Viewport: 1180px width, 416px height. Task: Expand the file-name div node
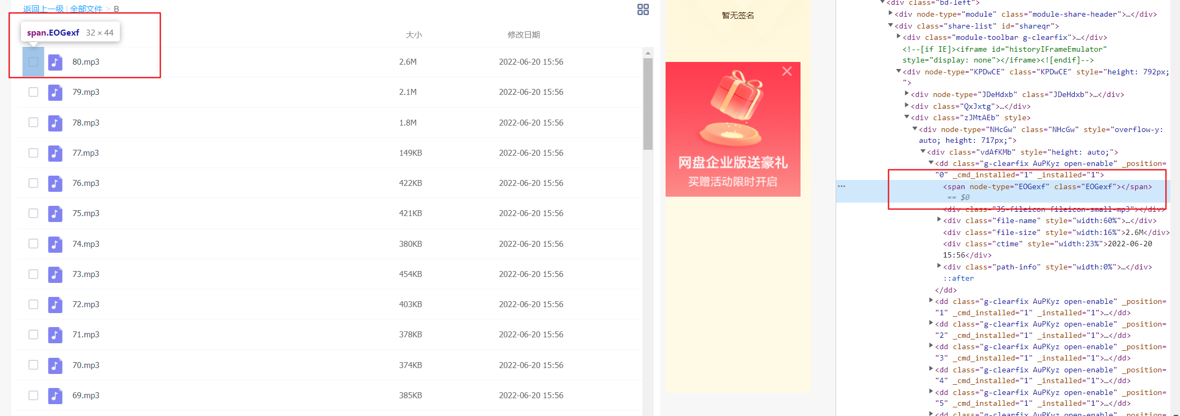[939, 220]
